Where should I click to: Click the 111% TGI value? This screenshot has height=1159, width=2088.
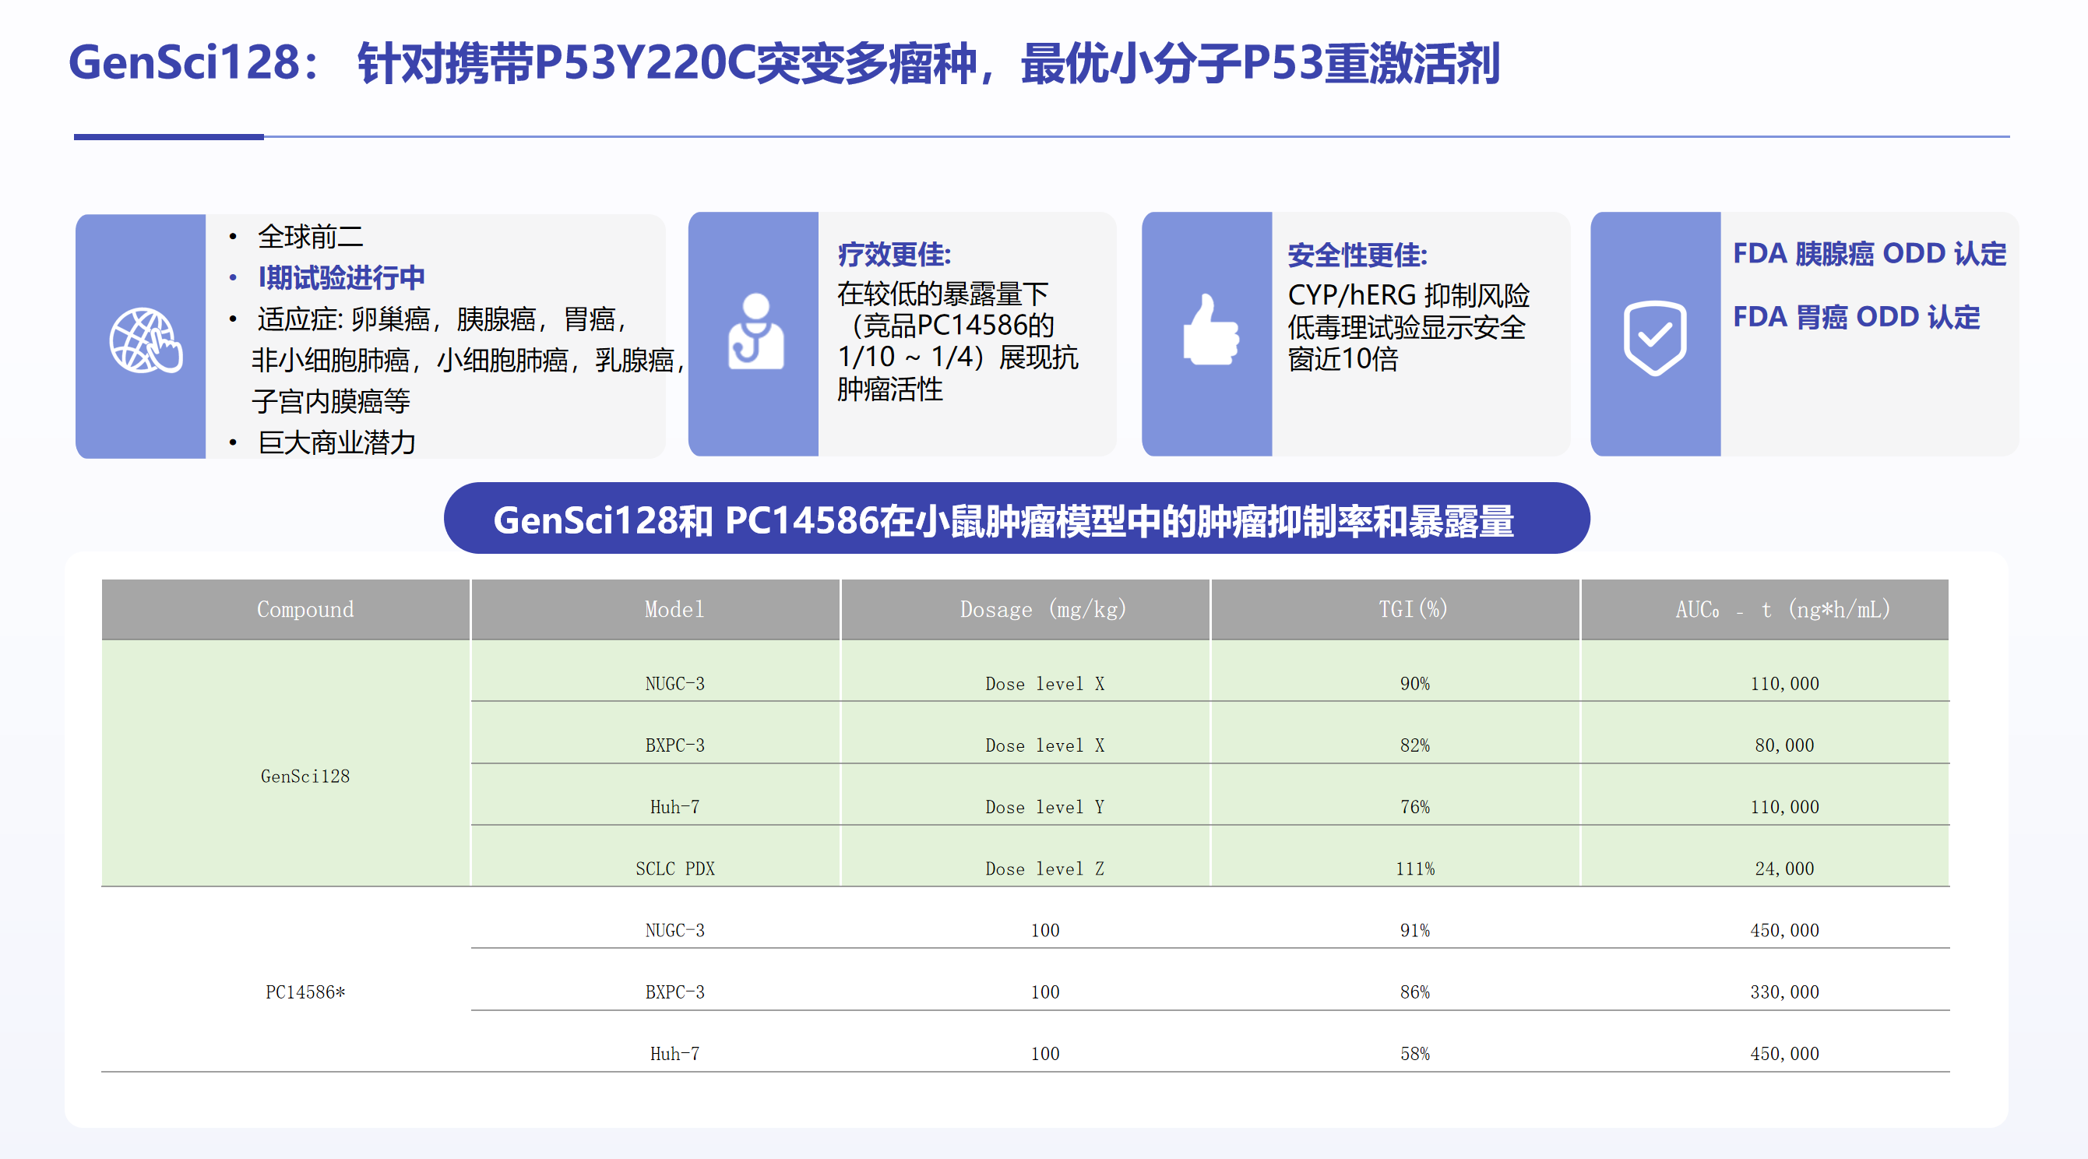tap(1415, 868)
